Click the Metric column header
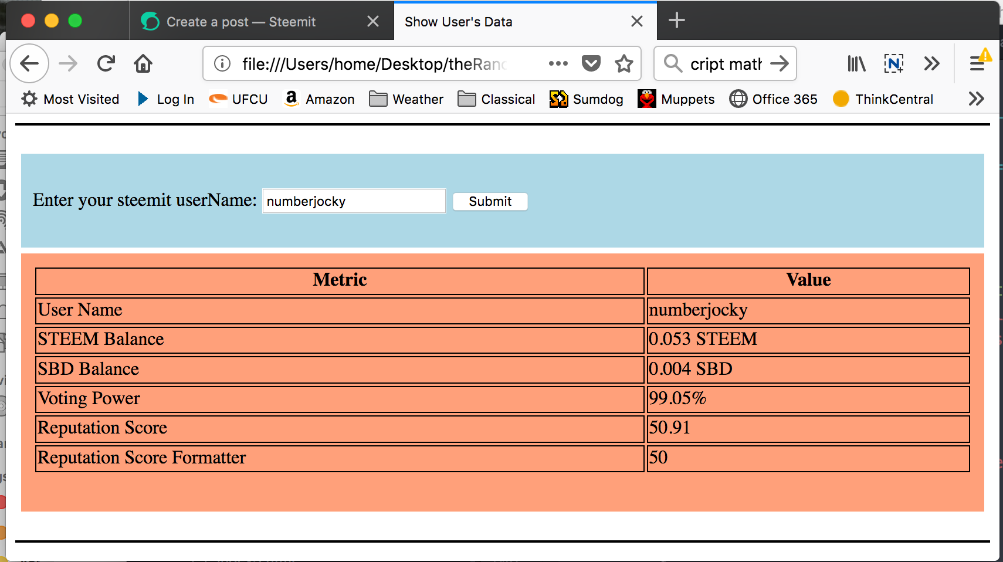 pos(340,280)
